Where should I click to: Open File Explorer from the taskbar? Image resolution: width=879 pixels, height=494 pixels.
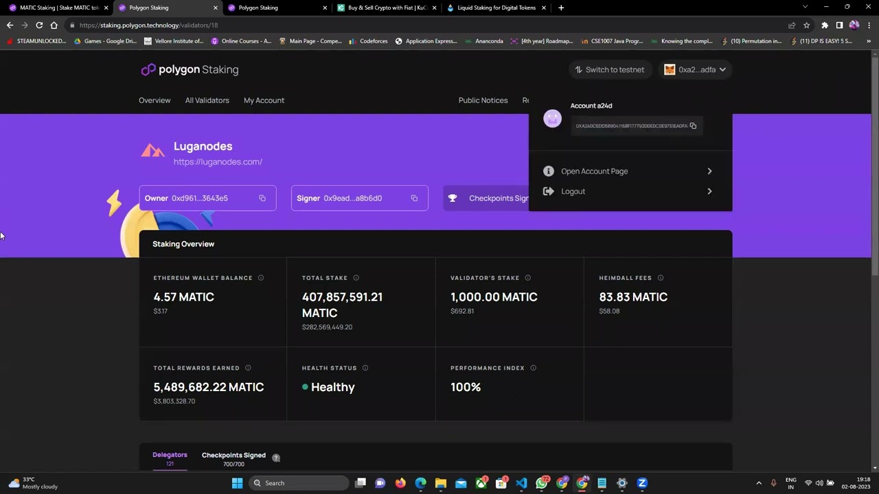pos(441,483)
